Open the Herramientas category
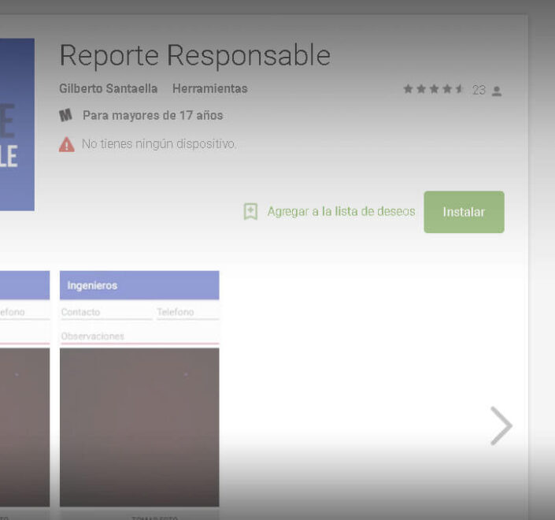 coord(210,88)
